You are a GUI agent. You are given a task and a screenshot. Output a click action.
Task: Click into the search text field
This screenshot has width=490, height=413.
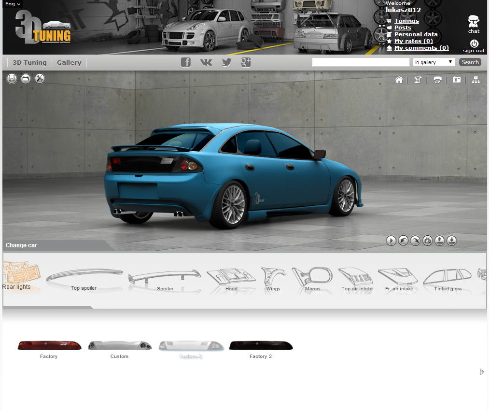(x=361, y=62)
